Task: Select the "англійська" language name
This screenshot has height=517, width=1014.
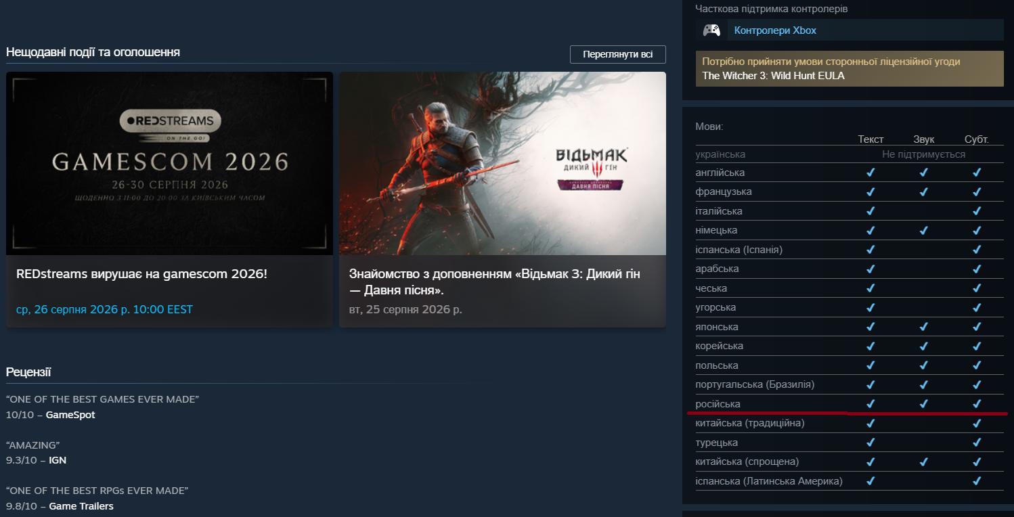Action: tap(720, 173)
